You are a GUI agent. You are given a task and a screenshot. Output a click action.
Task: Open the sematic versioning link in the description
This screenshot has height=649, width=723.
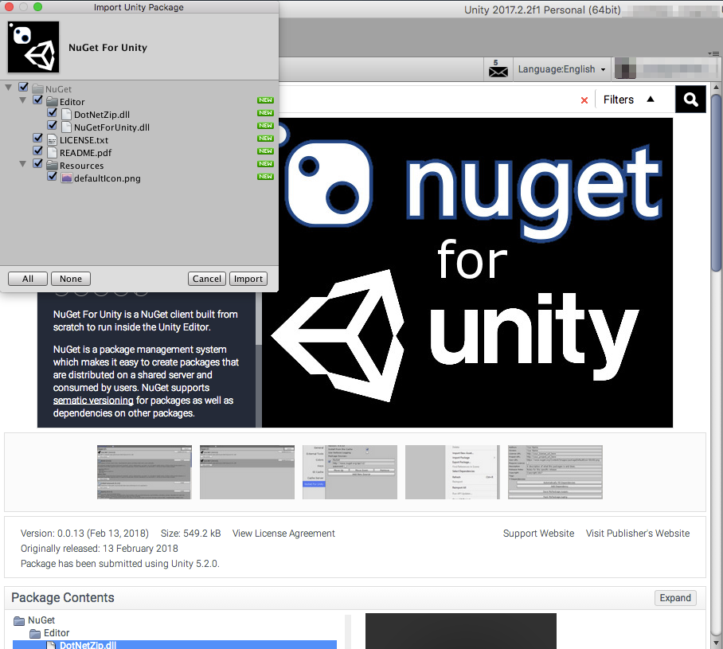click(93, 401)
